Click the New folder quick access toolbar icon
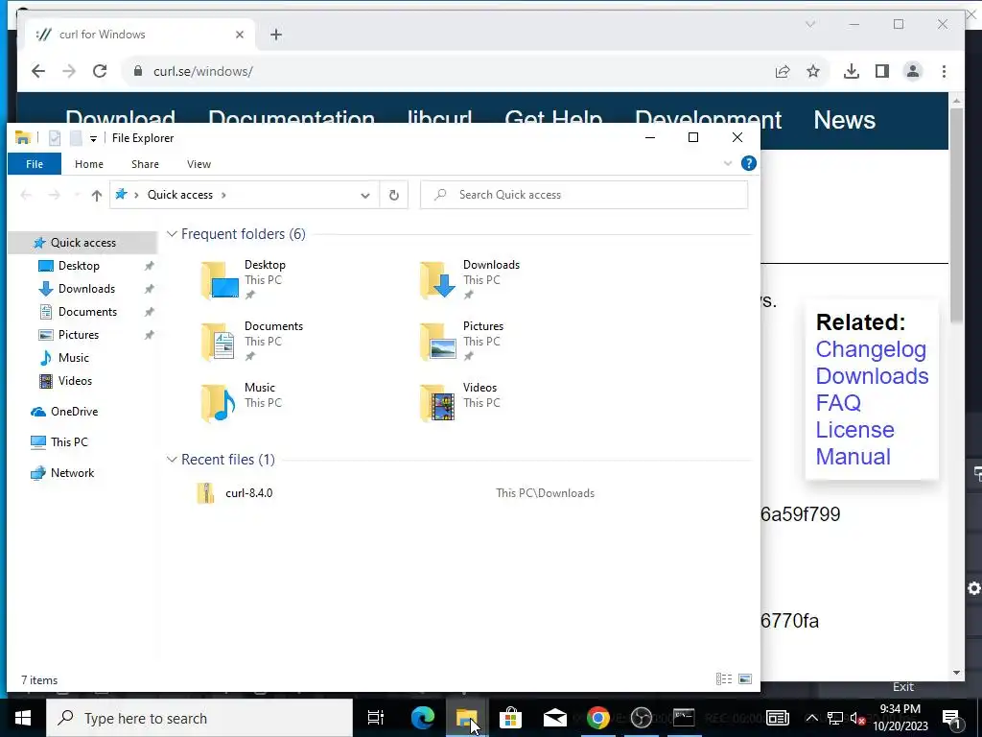 click(x=76, y=138)
